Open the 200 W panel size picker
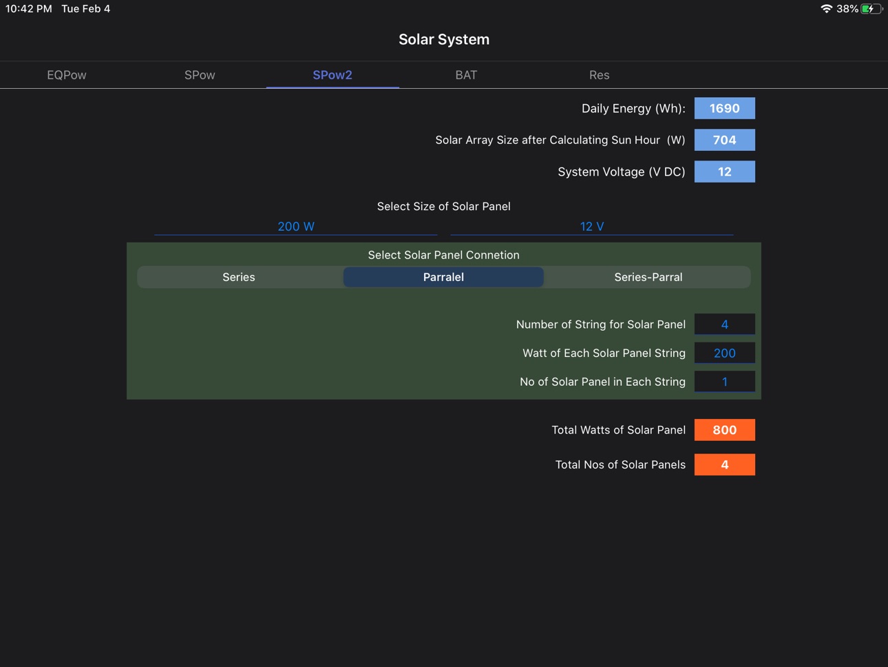888x667 pixels. 296,226
